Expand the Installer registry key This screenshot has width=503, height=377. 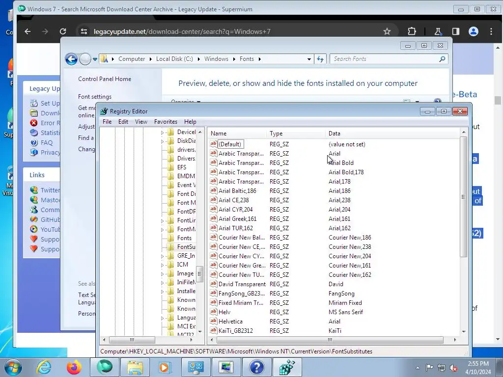[162, 292]
